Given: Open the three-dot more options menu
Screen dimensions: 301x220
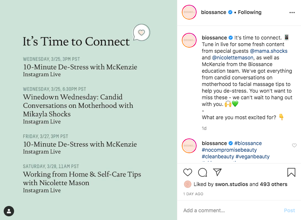Looking at the screenshot, I should tap(292, 13).
